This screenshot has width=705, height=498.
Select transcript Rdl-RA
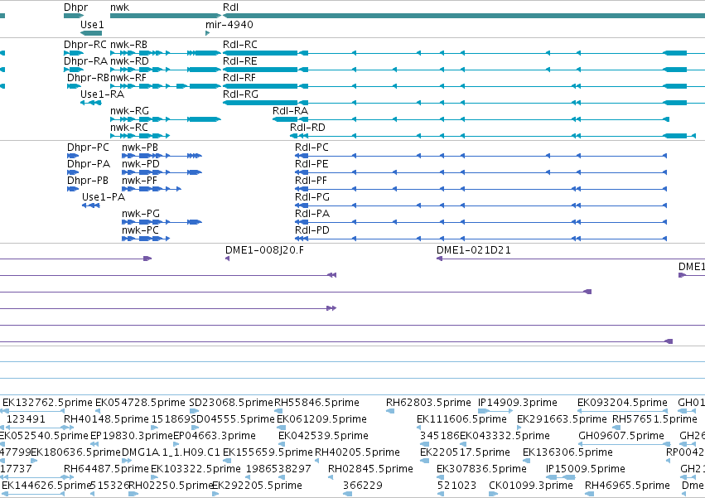coord(291,111)
